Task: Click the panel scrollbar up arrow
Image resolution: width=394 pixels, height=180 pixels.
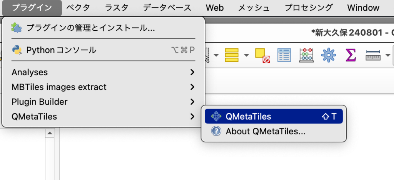Action: click(50, 134)
